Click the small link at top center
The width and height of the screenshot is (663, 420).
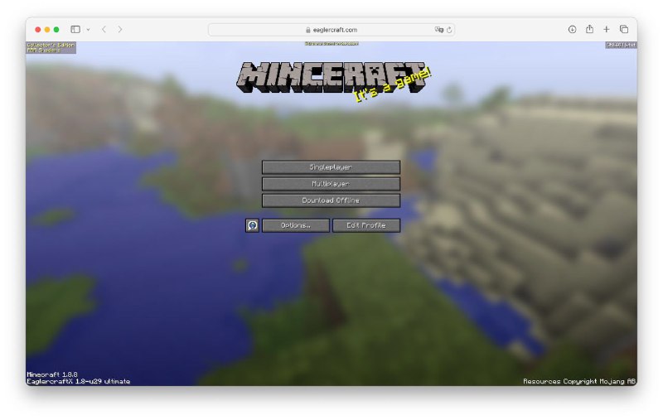(x=331, y=43)
